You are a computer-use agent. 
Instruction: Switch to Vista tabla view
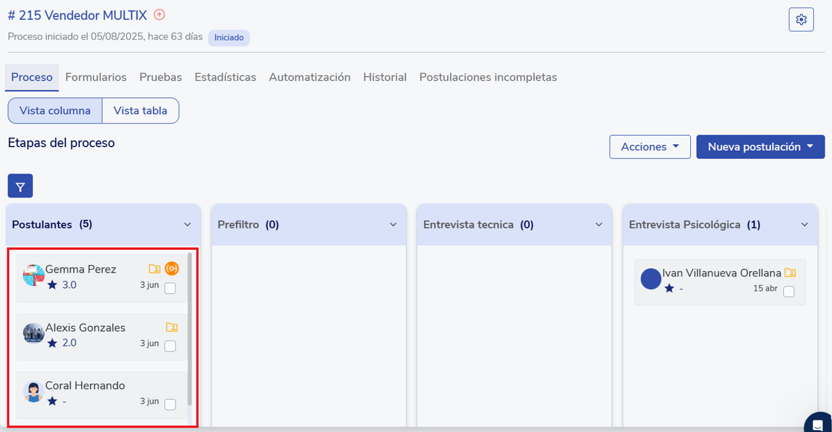point(140,111)
